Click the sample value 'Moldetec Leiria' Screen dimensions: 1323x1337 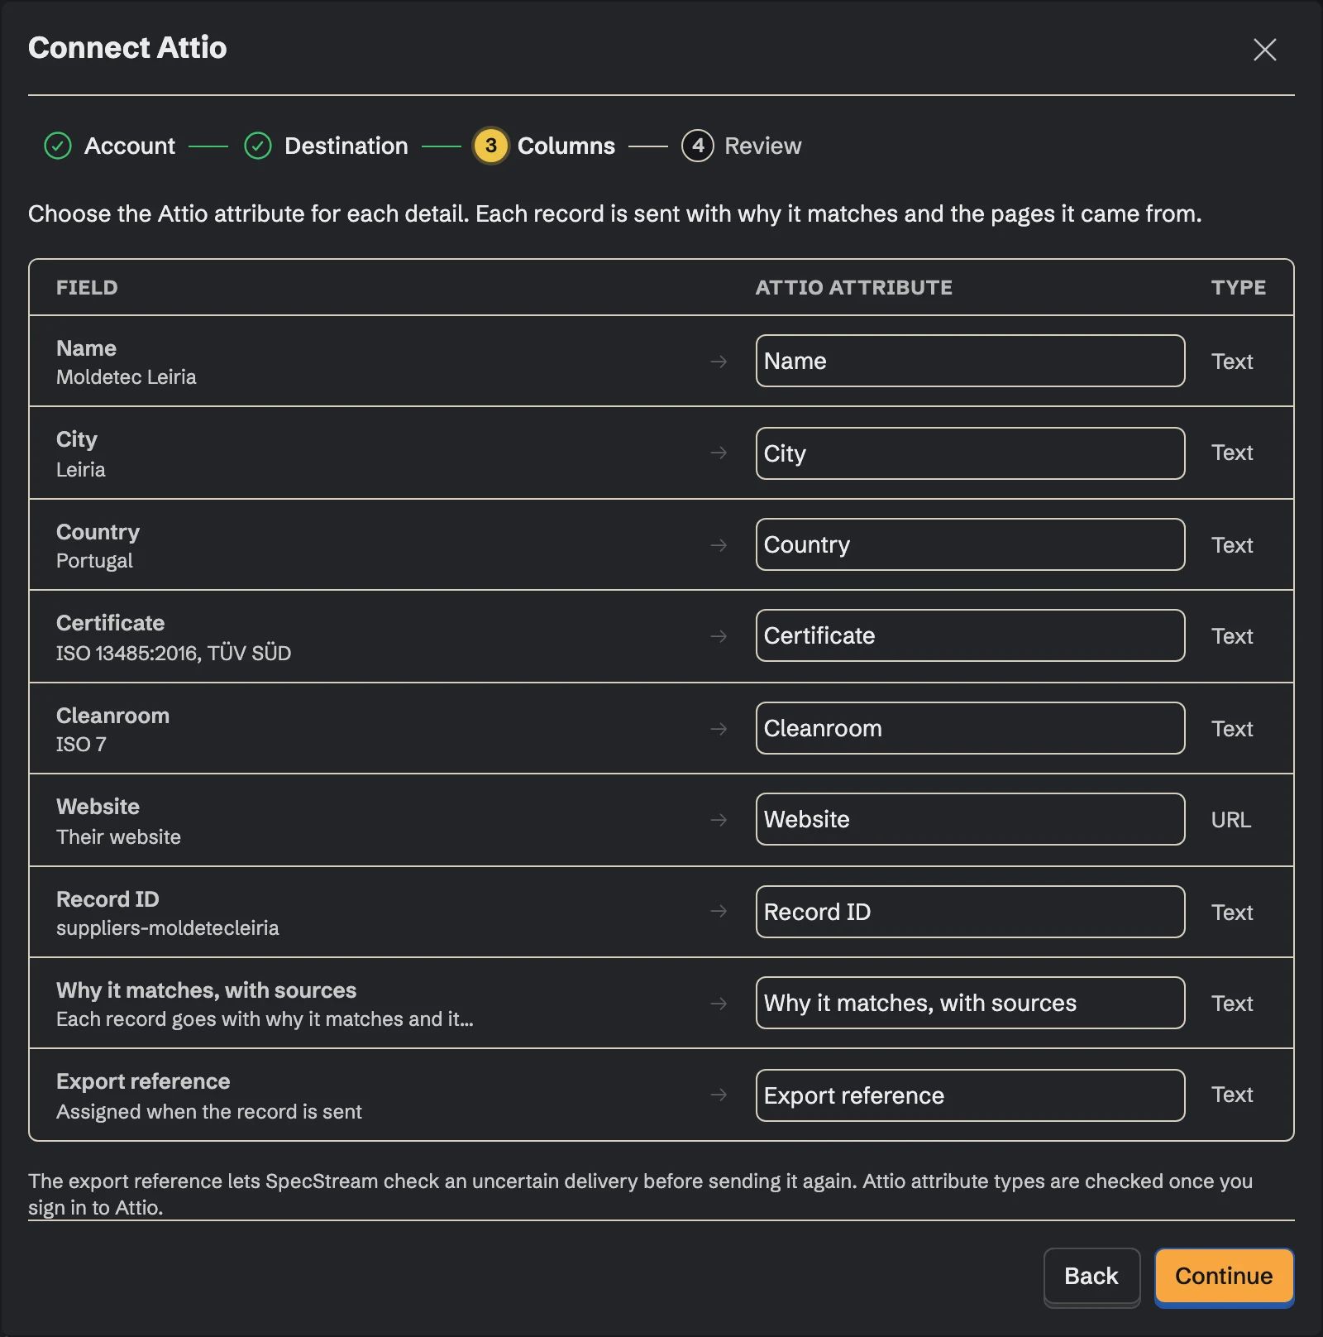(127, 377)
